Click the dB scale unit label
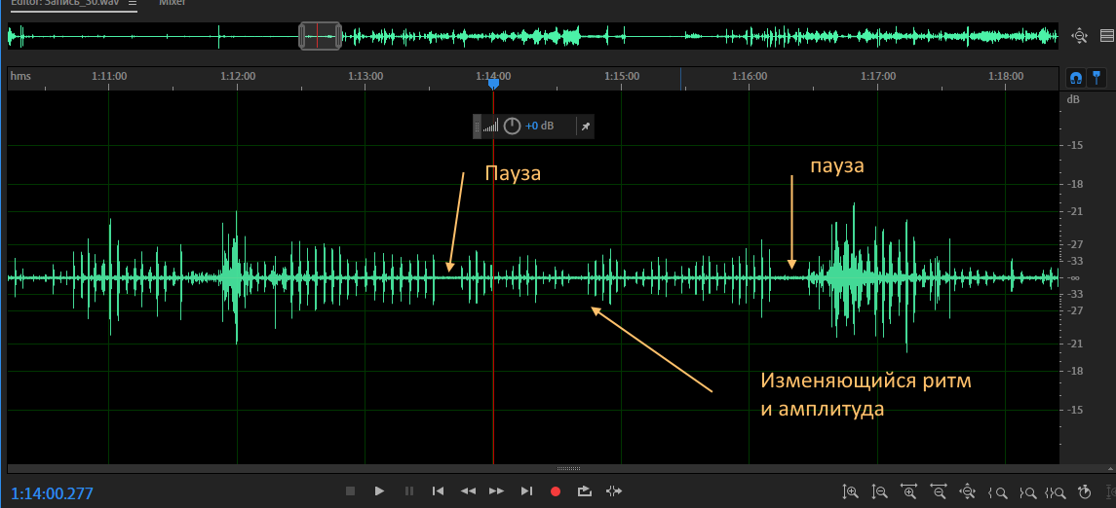1116x508 pixels. pyautogui.click(x=1073, y=99)
